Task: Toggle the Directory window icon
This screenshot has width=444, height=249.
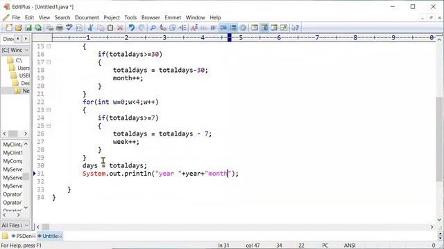Action: 255,28
